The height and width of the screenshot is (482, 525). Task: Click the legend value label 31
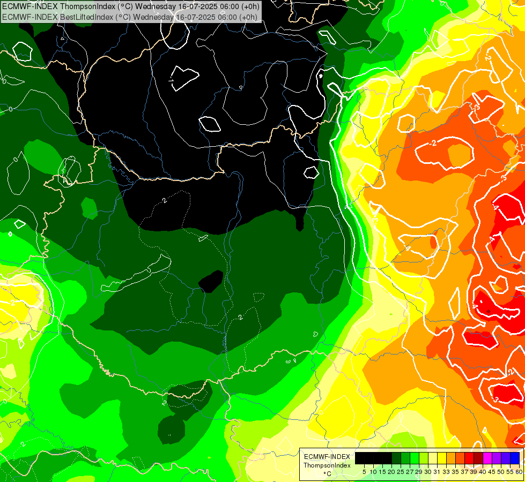pos(437,472)
